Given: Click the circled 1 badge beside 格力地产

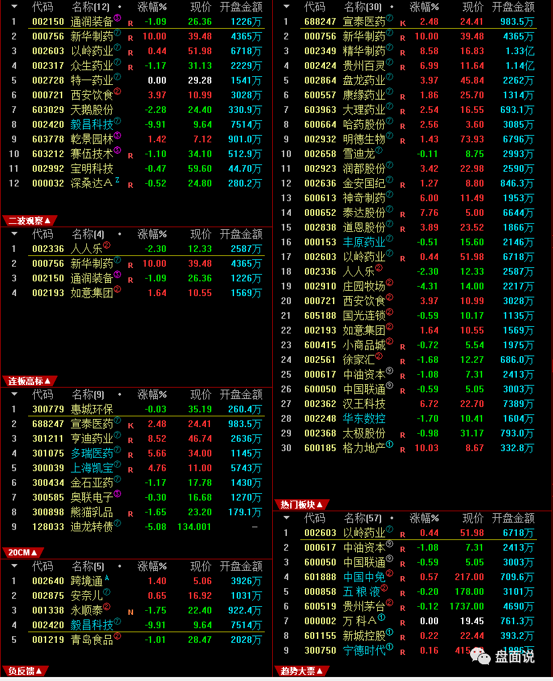Looking at the screenshot, I should coord(390,444).
